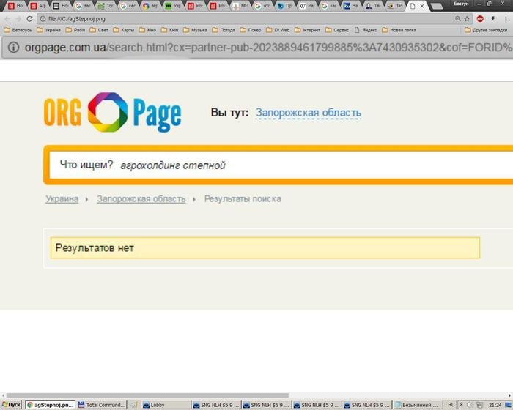Viewport: 513px width, 410px height.
Task: Click the Запорожская область region link near header
Action: tap(308, 113)
